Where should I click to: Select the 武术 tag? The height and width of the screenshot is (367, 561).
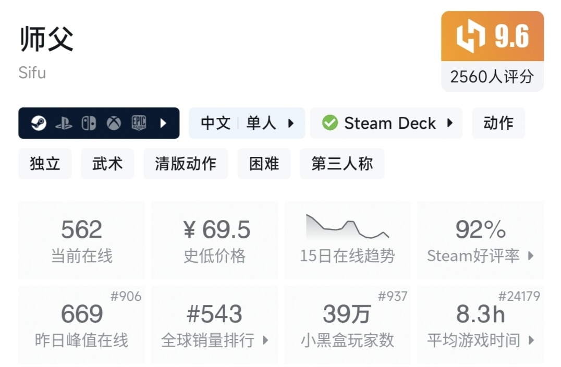(x=107, y=164)
